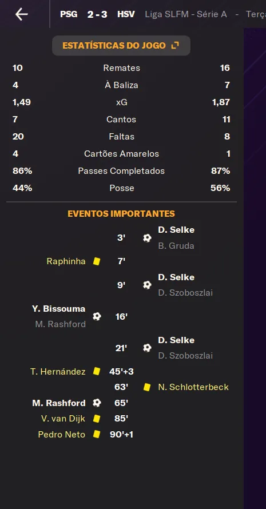Open the Estatísticas do Jogo button
The image size is (266, 509).
click(121, 45)
